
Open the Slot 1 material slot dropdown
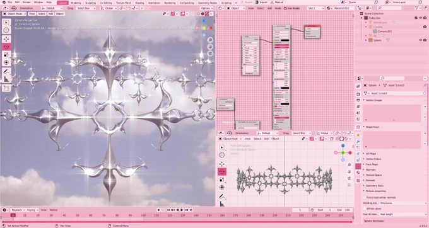pyautogui.click(x=315, y=8)
